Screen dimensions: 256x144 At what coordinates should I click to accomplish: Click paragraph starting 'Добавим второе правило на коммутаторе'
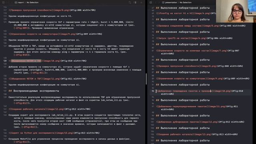tap(75, 70)
